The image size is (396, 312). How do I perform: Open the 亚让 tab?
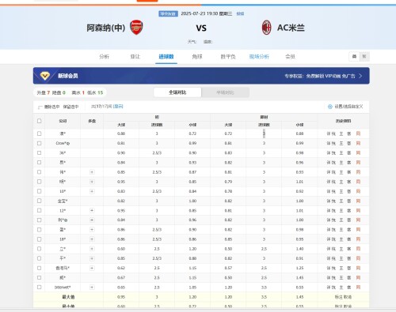[x=135, y=56]
